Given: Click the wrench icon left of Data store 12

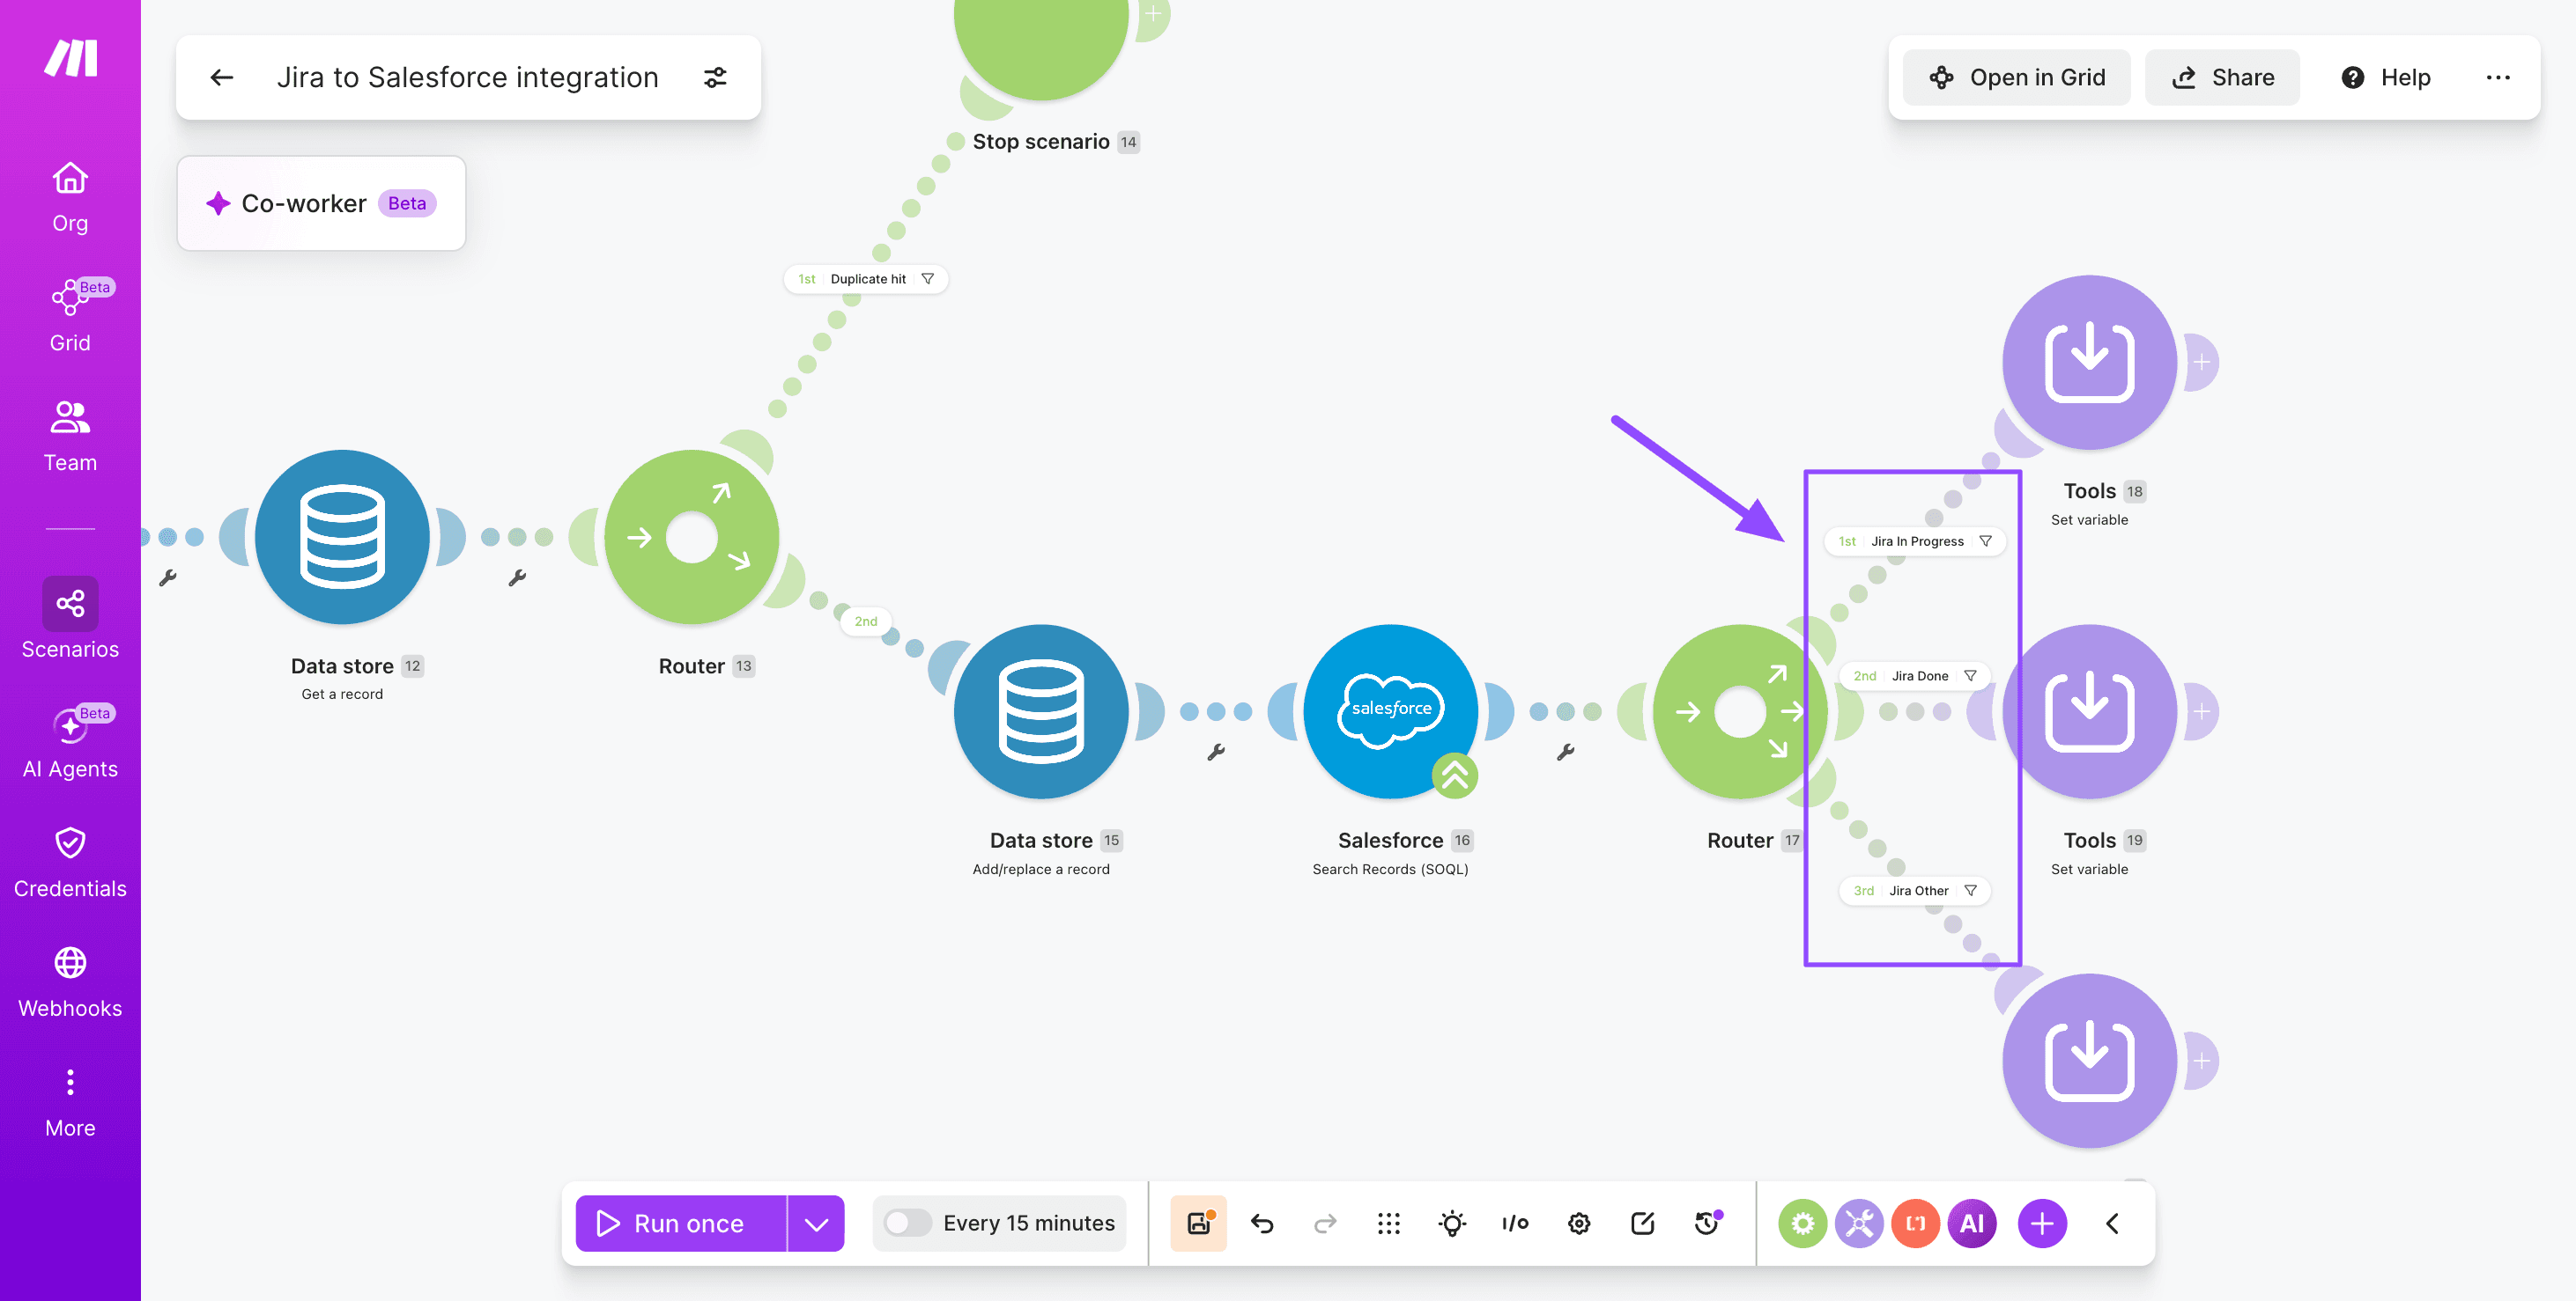Looking at the screenshot, I should (x=168, y=577).
